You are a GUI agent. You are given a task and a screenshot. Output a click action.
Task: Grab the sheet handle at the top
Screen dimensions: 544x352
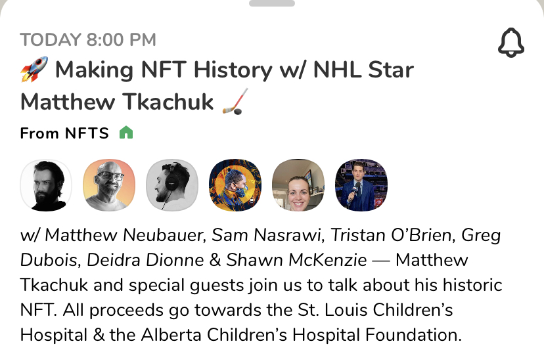tap(272, 3)
